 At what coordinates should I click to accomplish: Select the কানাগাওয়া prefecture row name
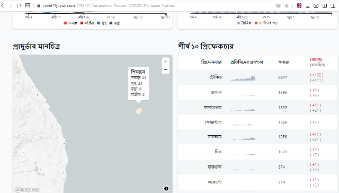pos(212,108)
